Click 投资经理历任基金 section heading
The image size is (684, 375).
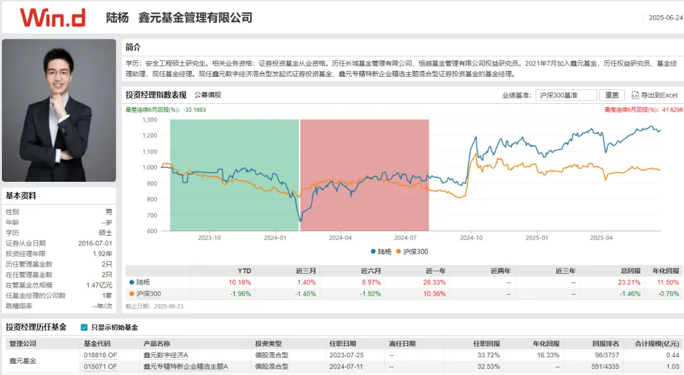point(36,327)
